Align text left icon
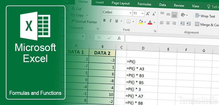The width and height of the screenshot is (219, 105). click(162, 22)
